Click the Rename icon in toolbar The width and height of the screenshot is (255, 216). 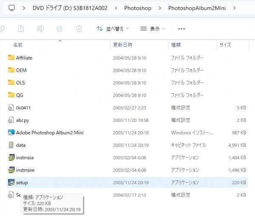coord(40,29)
